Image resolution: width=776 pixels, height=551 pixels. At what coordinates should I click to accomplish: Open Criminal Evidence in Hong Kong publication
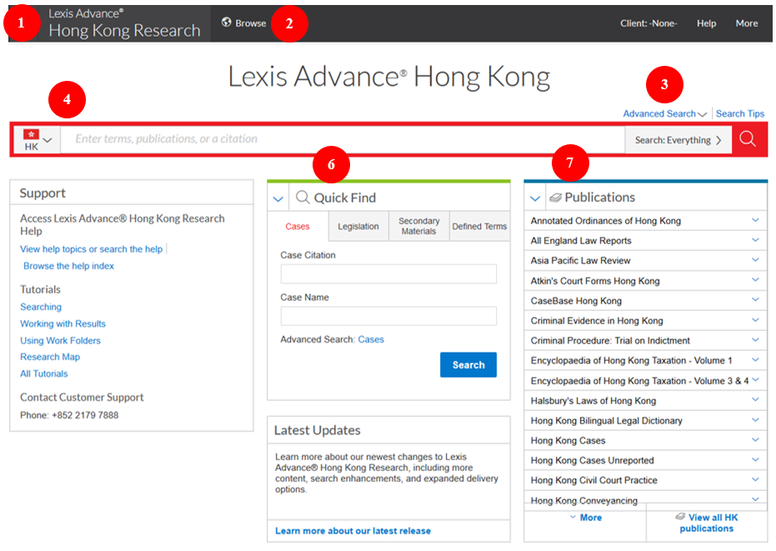click(x=597, y=320)
